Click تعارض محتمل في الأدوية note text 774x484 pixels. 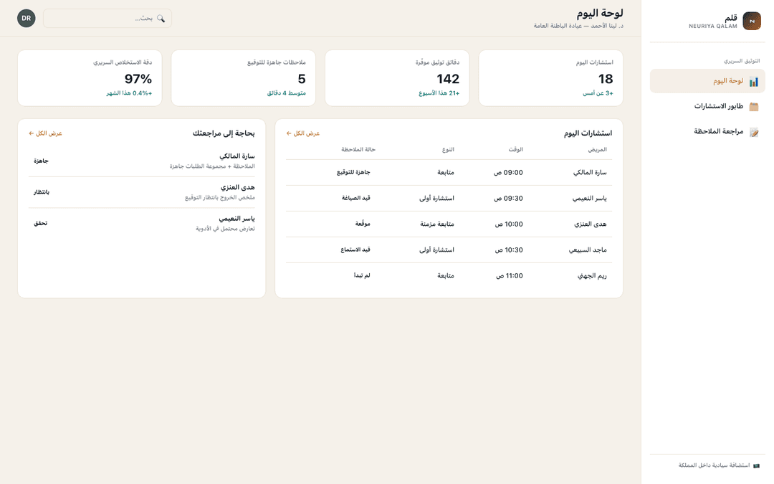(x=225, y=229)
